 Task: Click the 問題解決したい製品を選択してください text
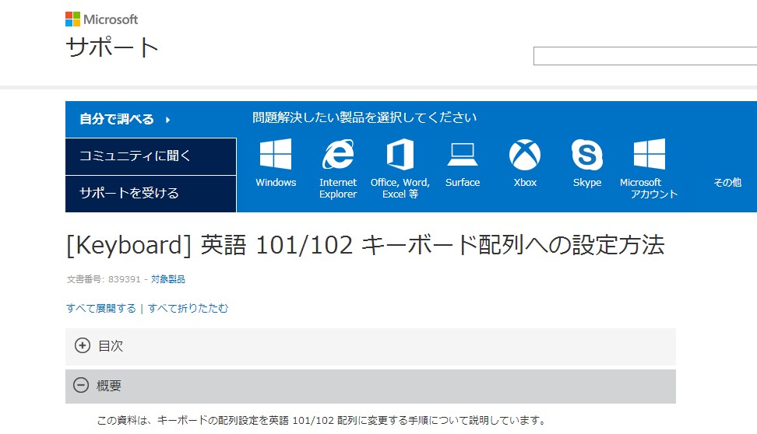point(364,117)
